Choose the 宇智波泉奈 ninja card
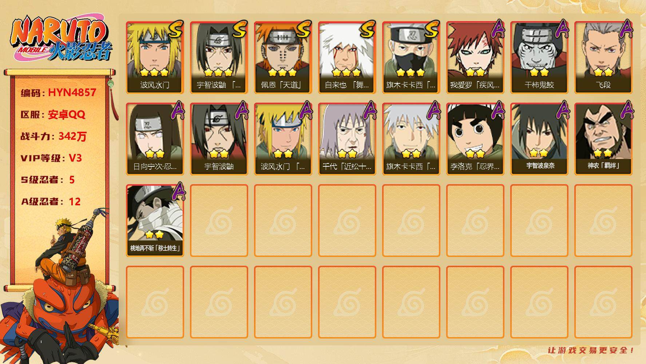 coord(539,139)
